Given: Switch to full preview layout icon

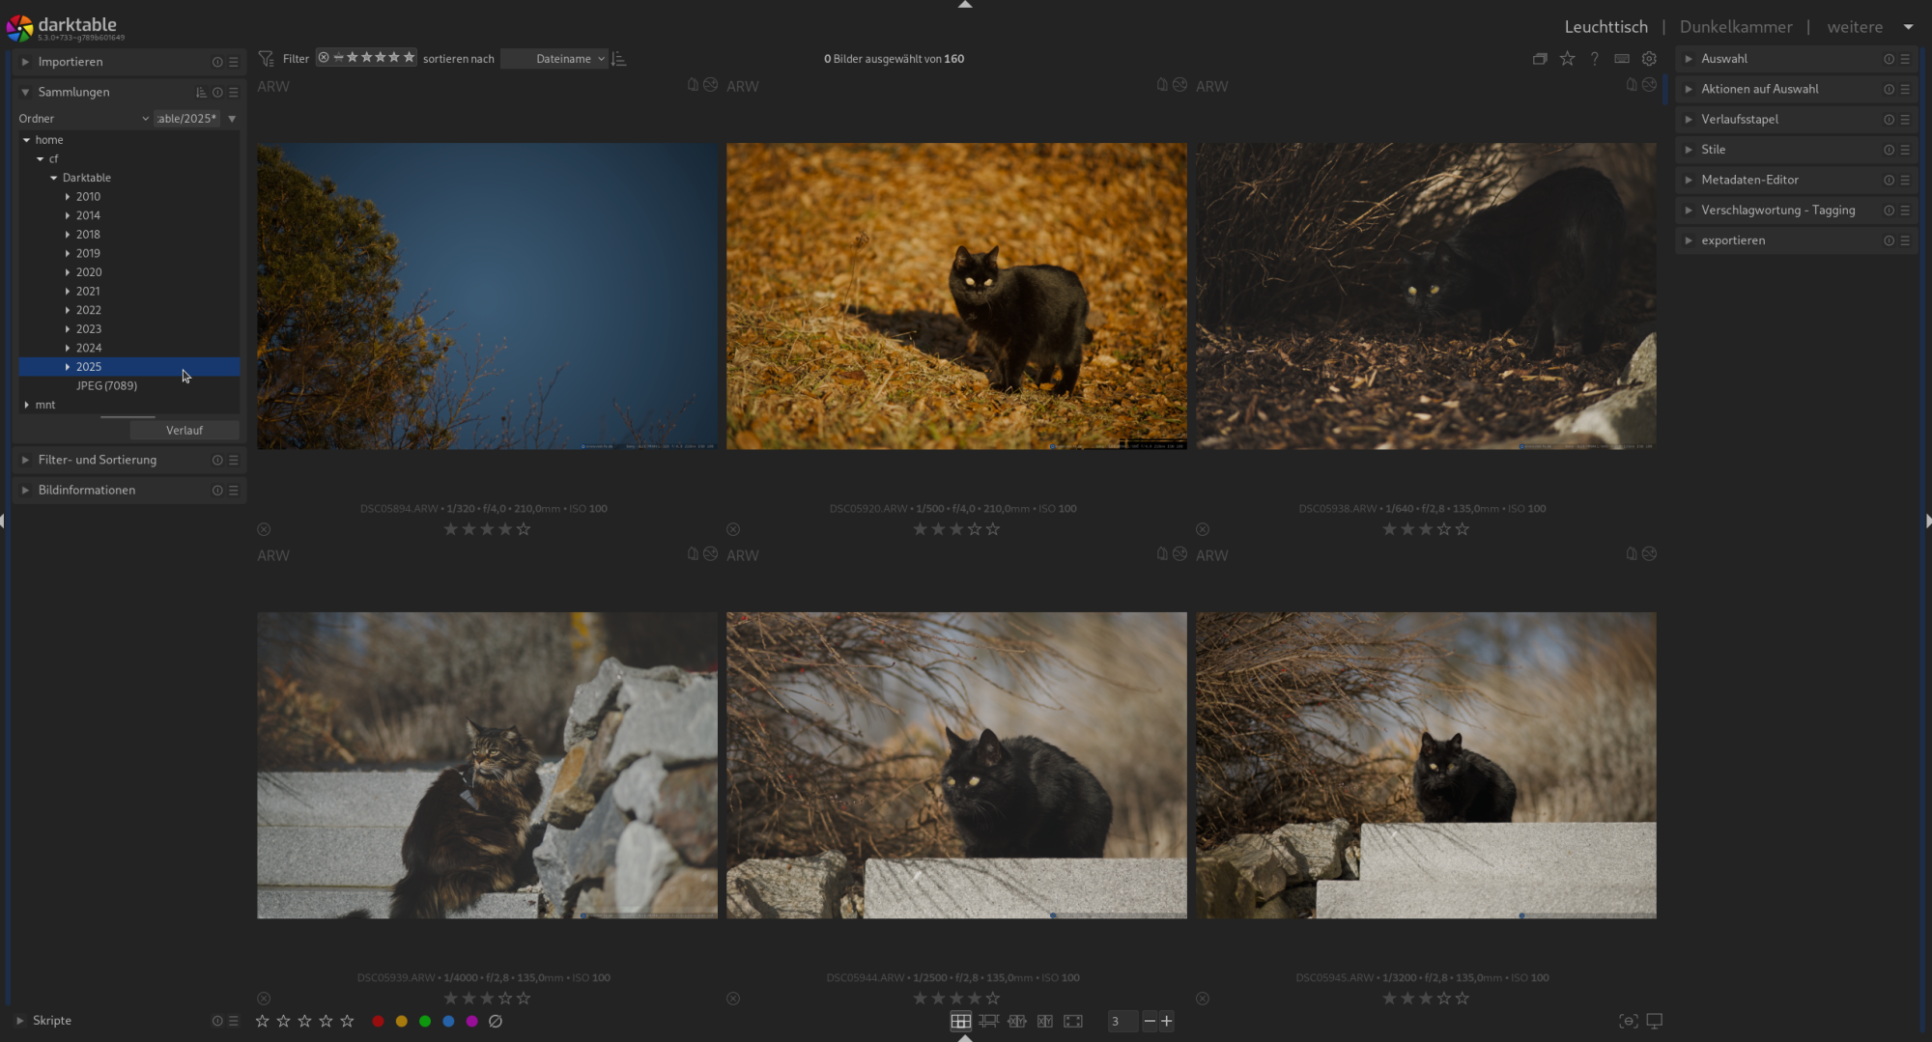Looking at the screenshot, I should click(1072, 1021).
